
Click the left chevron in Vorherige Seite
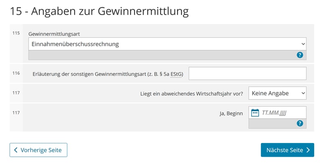(16, 150)
